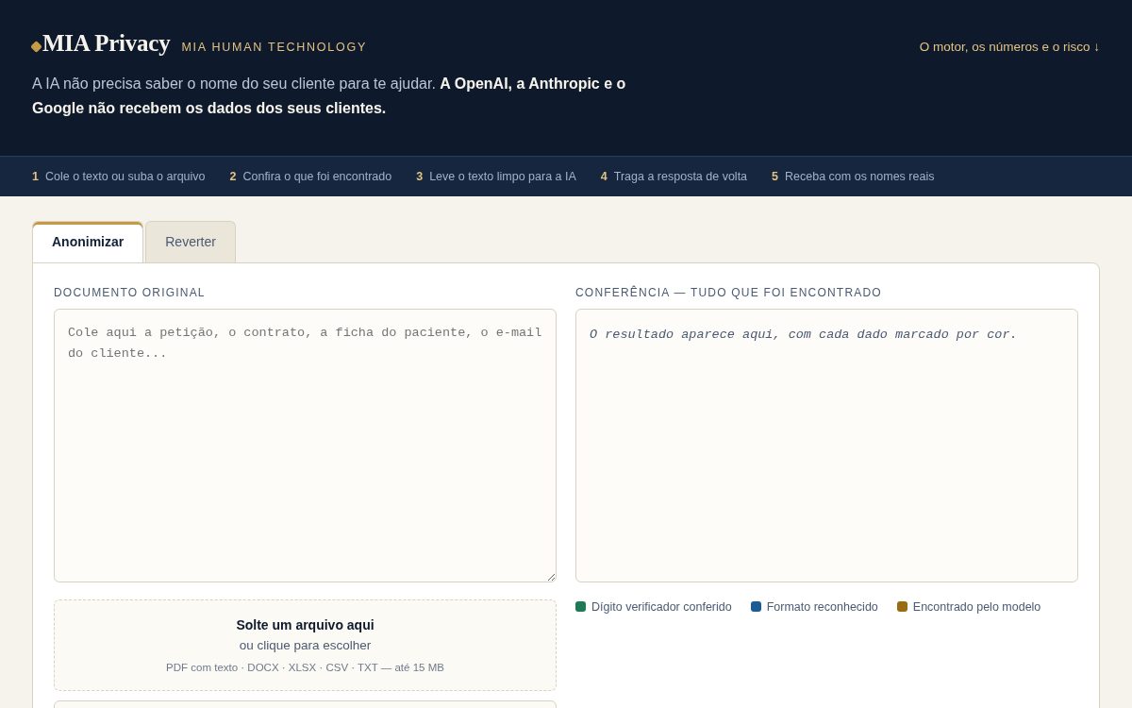
Task: Click the MIA Privacy diamond logo icon
Action: pos(37,46)
